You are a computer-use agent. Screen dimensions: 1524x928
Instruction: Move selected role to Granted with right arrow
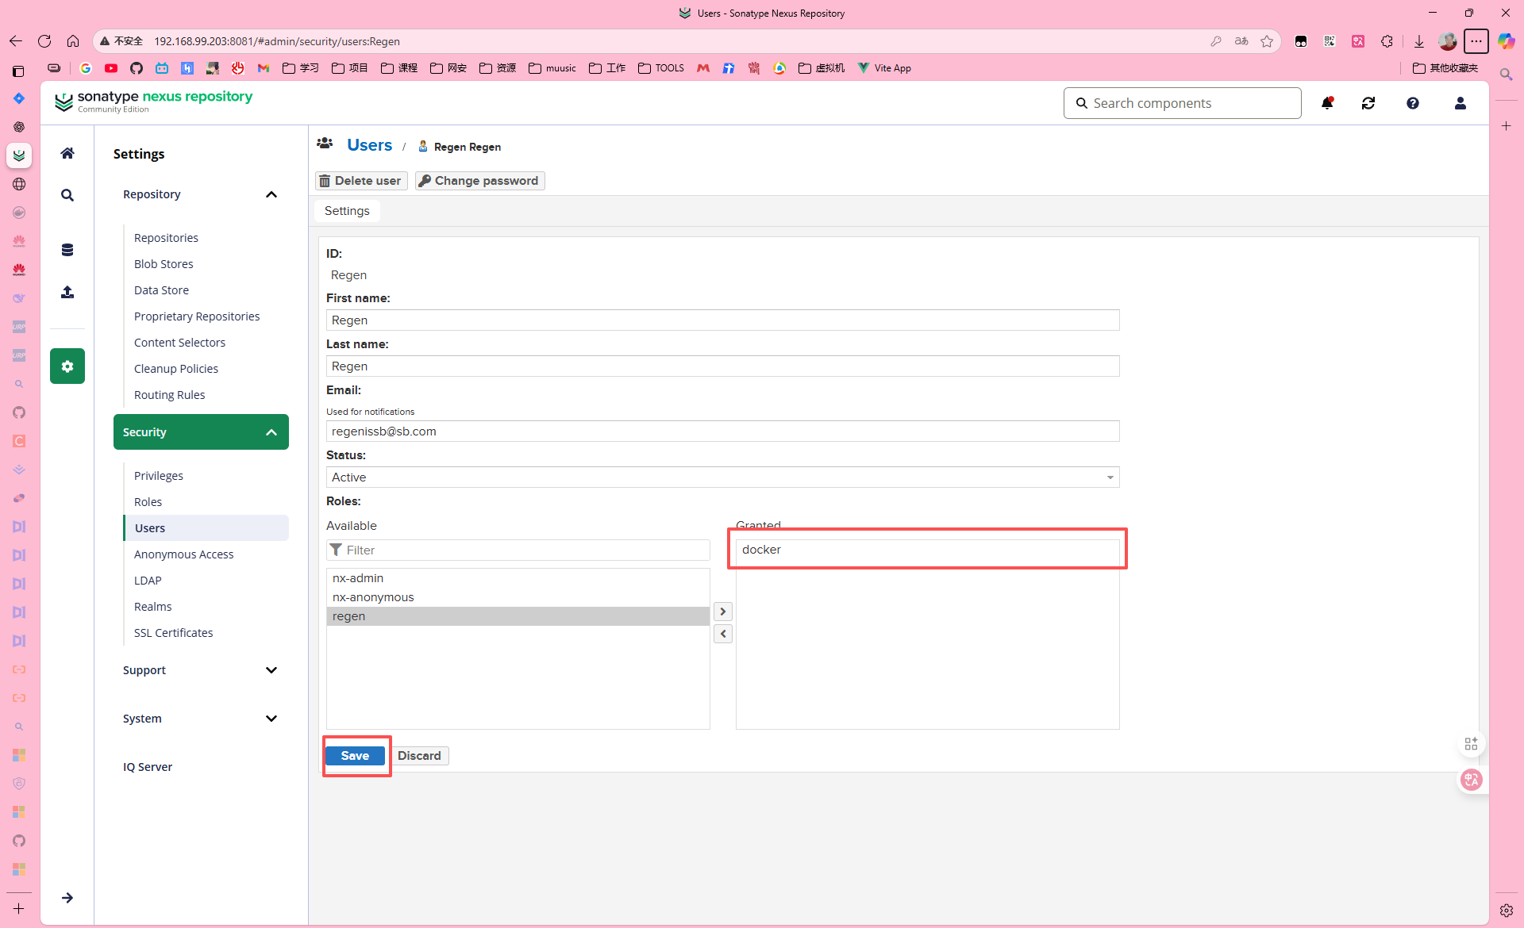point(722,612)
